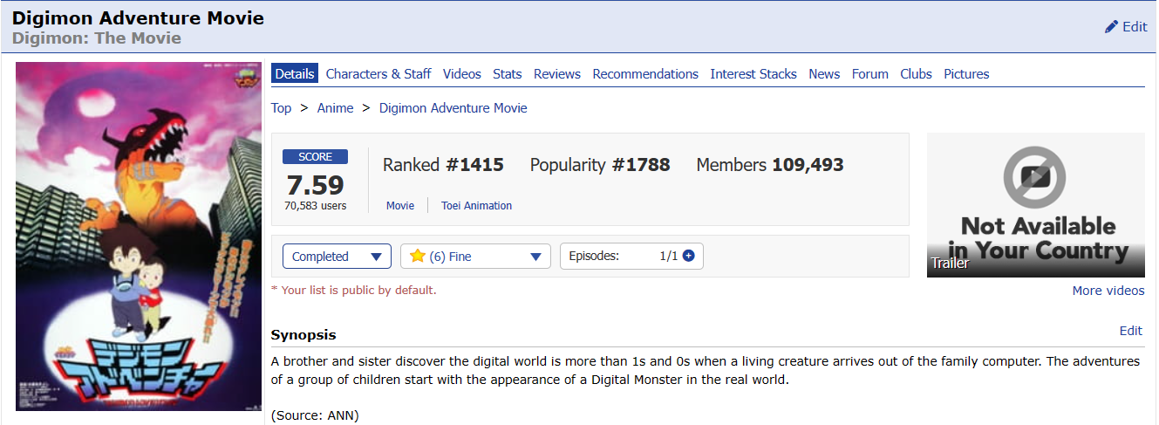Go to the Clubs tab
This screenshot has width=1159, height=425.
[x=917, y=74]
